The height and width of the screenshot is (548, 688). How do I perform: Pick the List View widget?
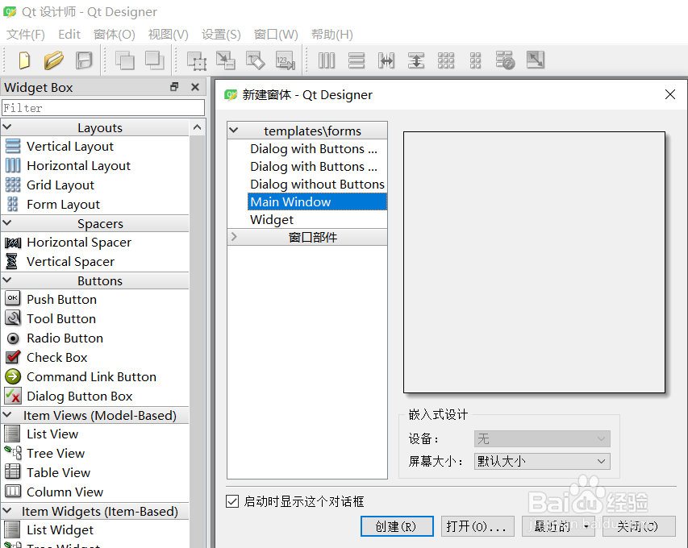(x=41, y=434)
